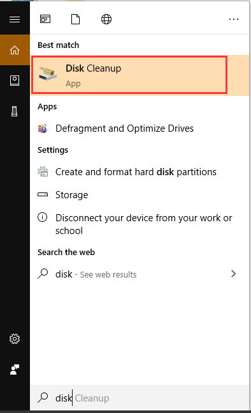
Task: Click the info icon beside Disconnect your device
Action: [43, 217]
